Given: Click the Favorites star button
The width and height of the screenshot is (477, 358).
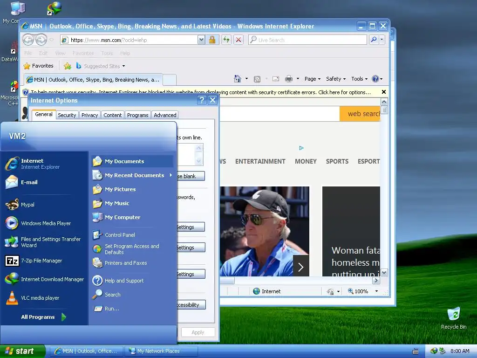Looking at the screenshot, I should (x=39, y=66).
